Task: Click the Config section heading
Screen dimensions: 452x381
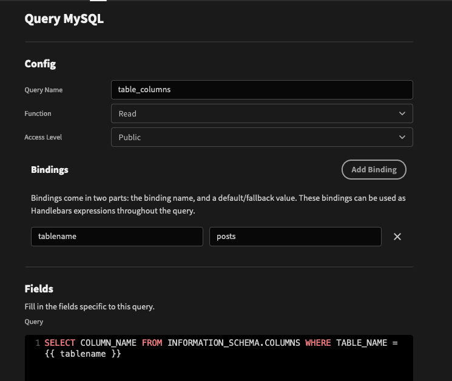Action: coord(40,64)
